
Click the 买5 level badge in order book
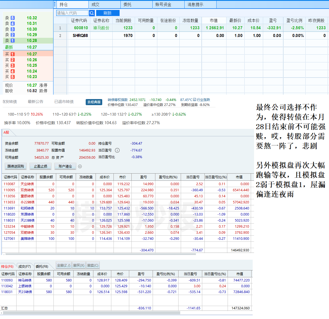pos(13,77)
